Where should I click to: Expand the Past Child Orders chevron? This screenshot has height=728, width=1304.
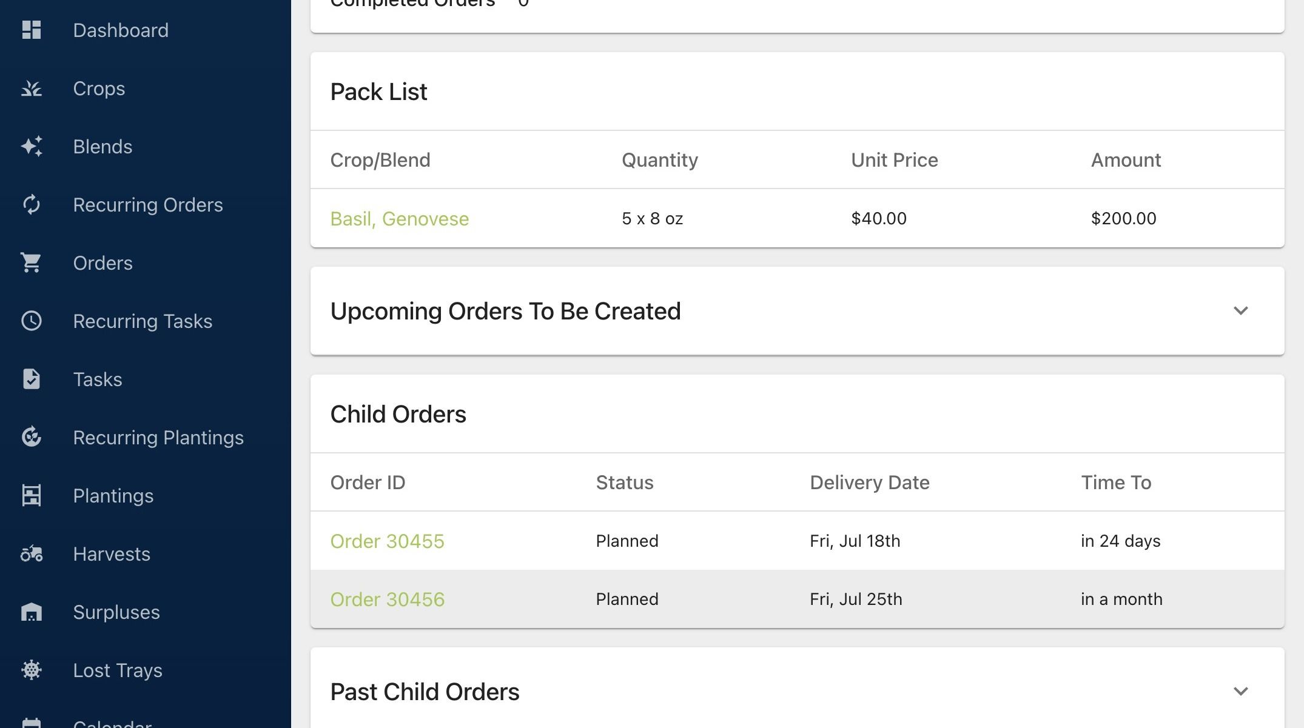point(1240,692)
